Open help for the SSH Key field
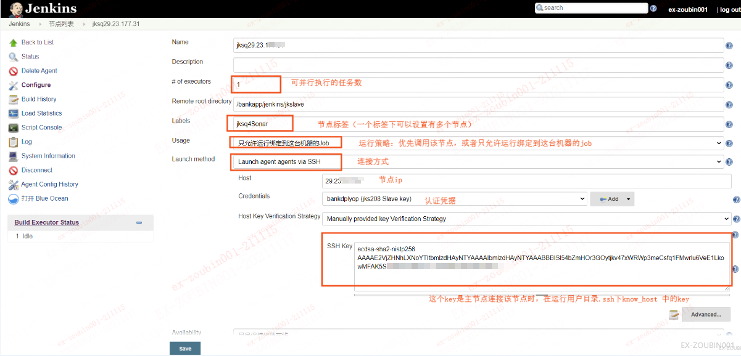741x356 pixels. [x=736, y=269]
